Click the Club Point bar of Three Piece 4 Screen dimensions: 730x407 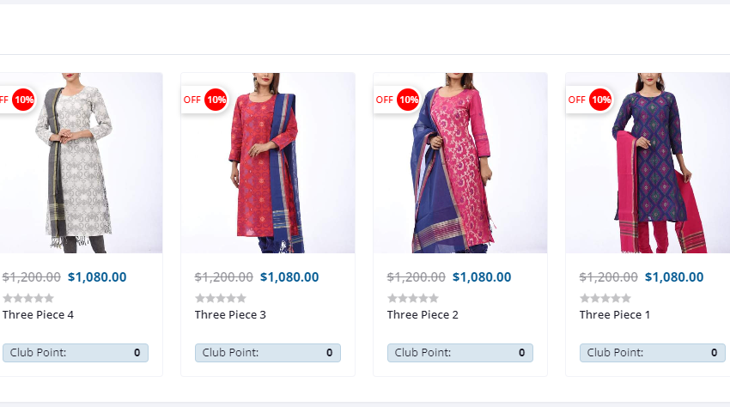[x=75, y=353]
